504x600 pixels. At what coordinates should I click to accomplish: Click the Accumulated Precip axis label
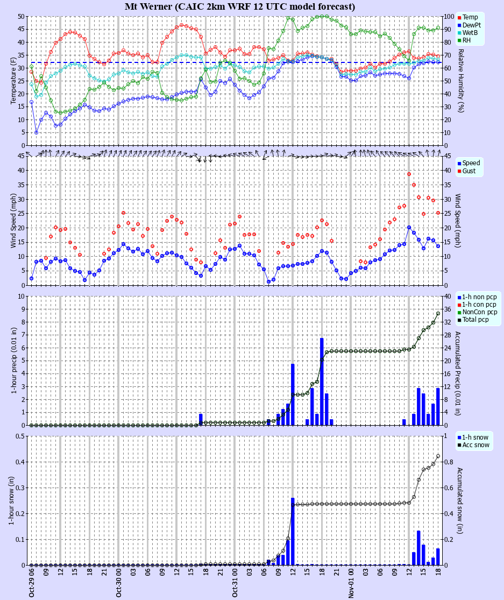click(x=458, y=373)
